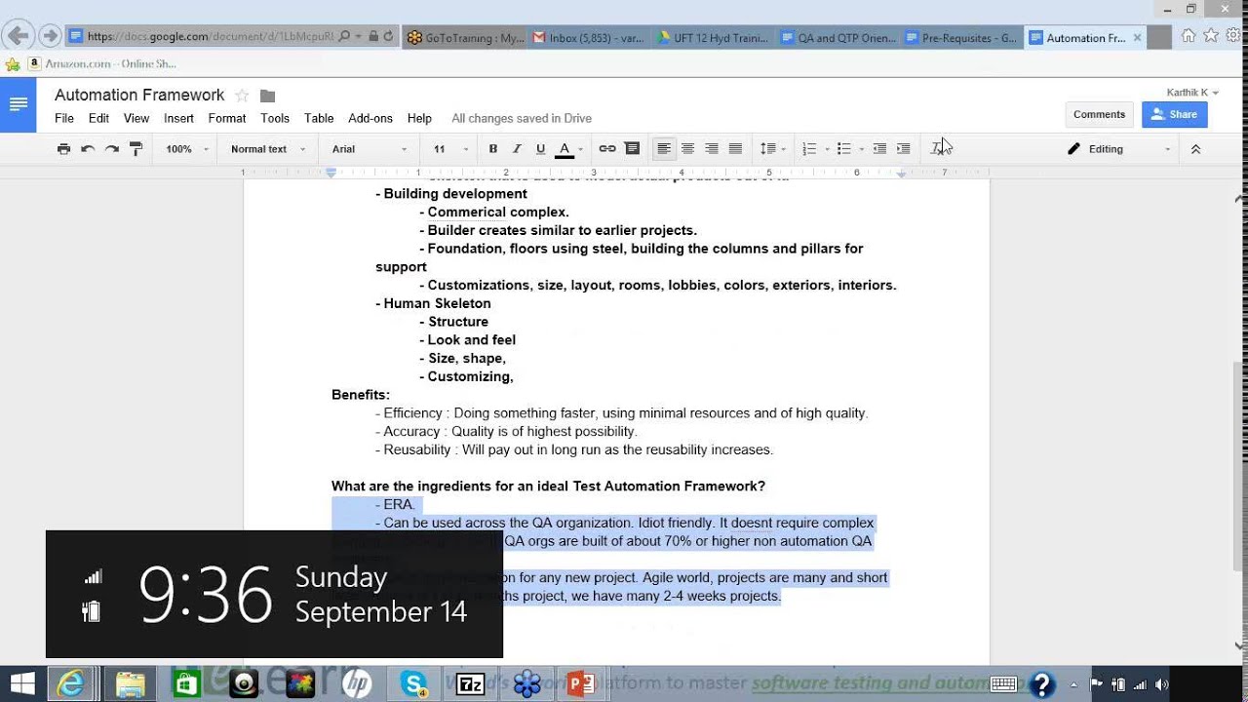Open the Normal text style dropdown
This screenshot has height=702, width=1248.
pyautogui.click(x=268, y=149)
